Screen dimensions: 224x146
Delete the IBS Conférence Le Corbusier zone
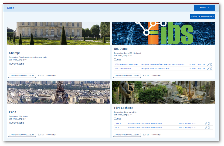coord(211,65)
